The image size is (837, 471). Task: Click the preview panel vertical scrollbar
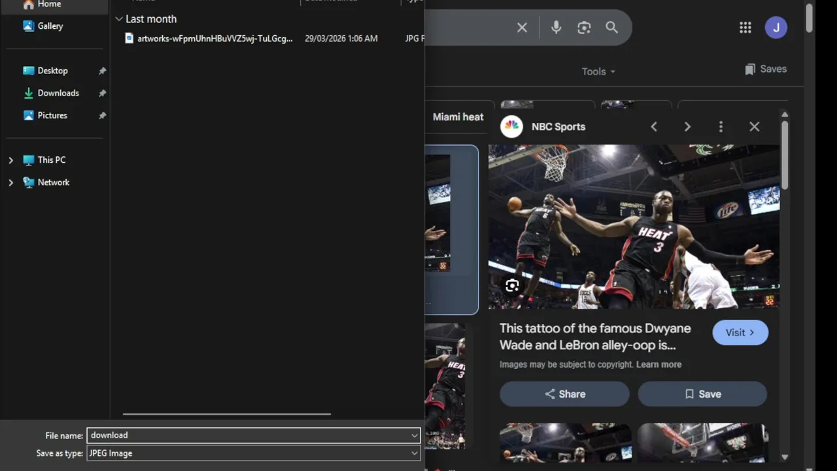point(785,156)
